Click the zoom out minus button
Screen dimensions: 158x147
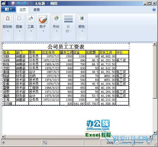click(x=117, y=143)
